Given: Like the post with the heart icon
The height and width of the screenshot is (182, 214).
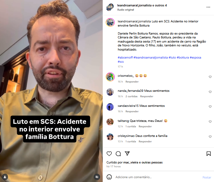Looking at the screenshot, I should coord(109,154).
